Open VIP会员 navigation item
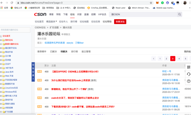This screenshot has height=115, width=191. pyautogui.click(x=102, y=14)
